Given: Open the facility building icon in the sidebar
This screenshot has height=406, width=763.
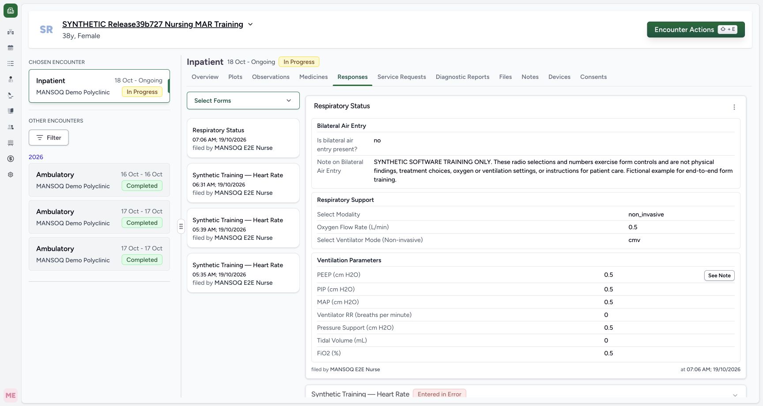Looking at the screenshot, I should [11, 32].
